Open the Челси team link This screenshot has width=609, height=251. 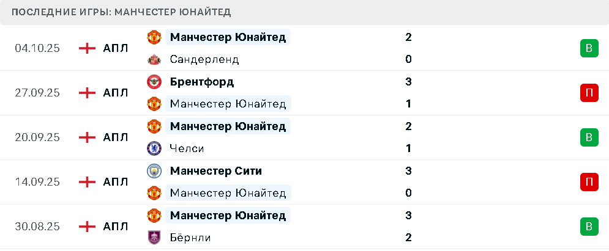[x=187, y=148]
